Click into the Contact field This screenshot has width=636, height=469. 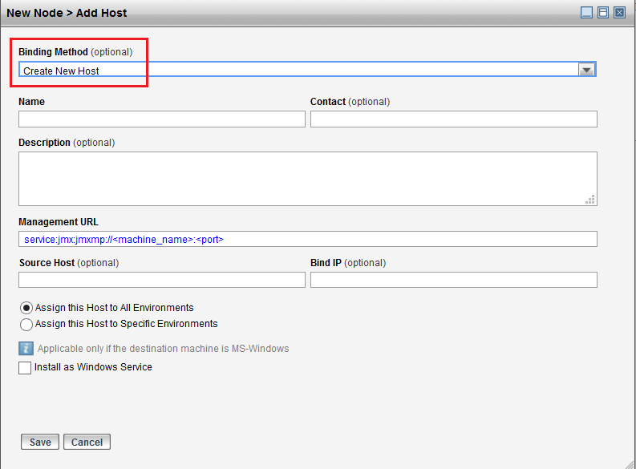coord(453,119)
